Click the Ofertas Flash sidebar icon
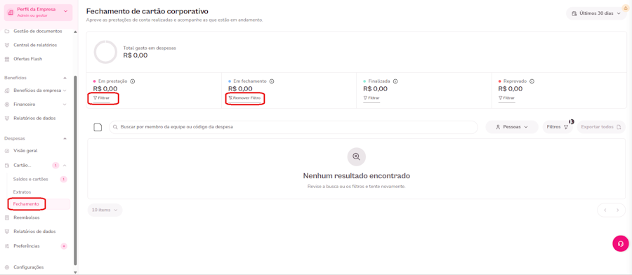 click(x=7, y=59)
